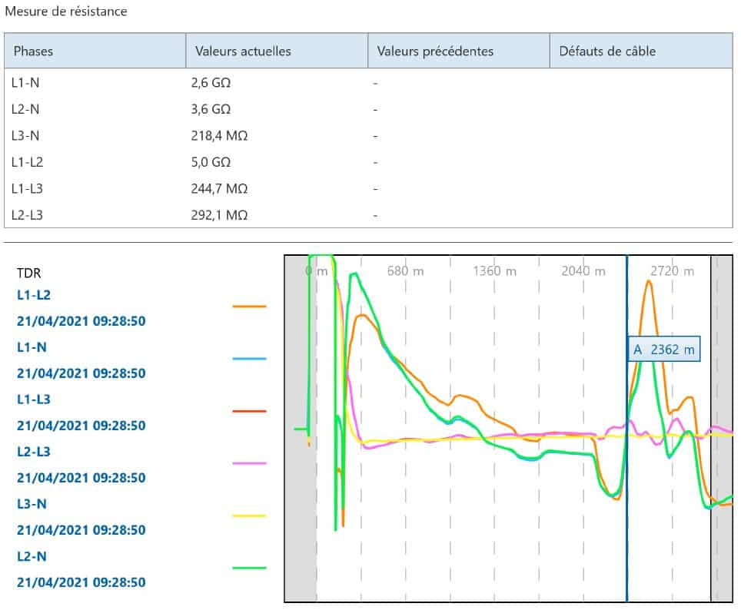Click the 'Mesure de résistance' section title
This screenshot has width=741, height=610.
(66, 12)
